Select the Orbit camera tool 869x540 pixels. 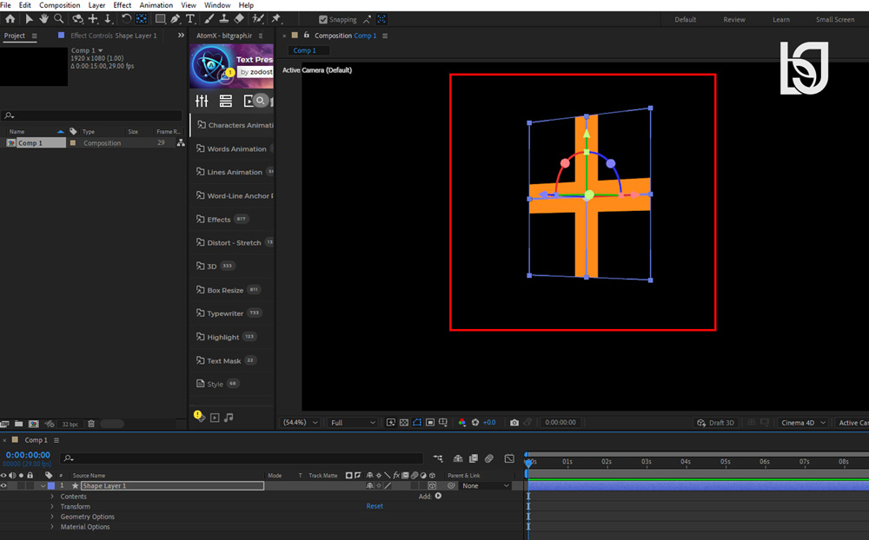77,19
